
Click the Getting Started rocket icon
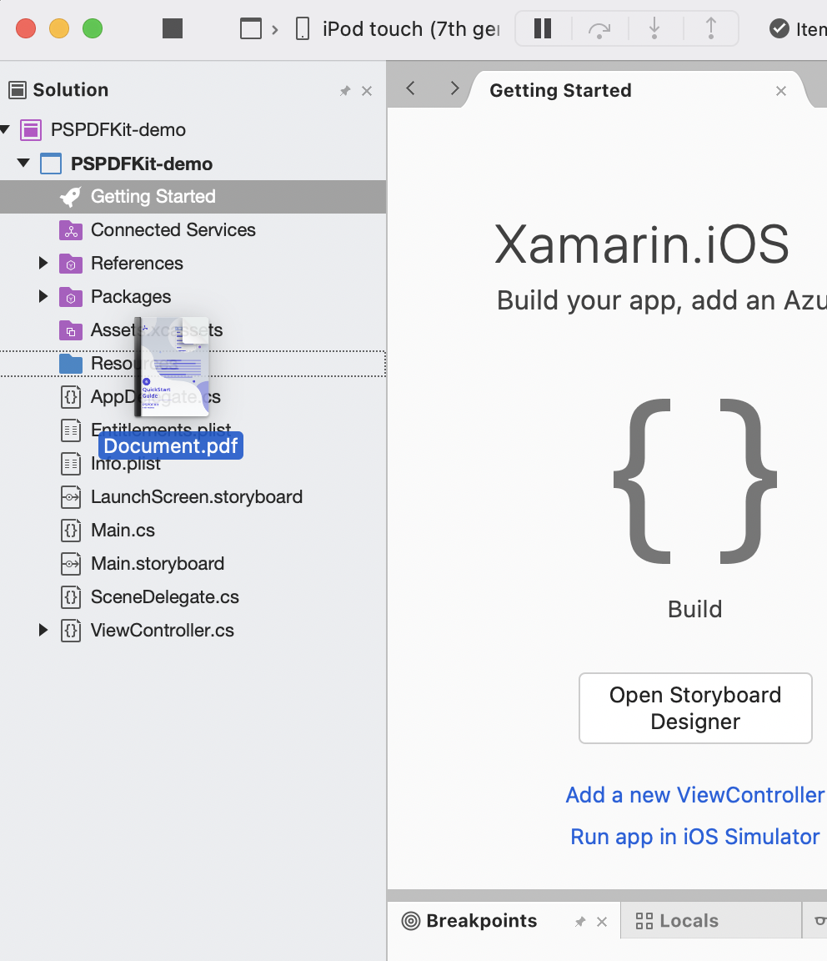(x=71, y=197)
